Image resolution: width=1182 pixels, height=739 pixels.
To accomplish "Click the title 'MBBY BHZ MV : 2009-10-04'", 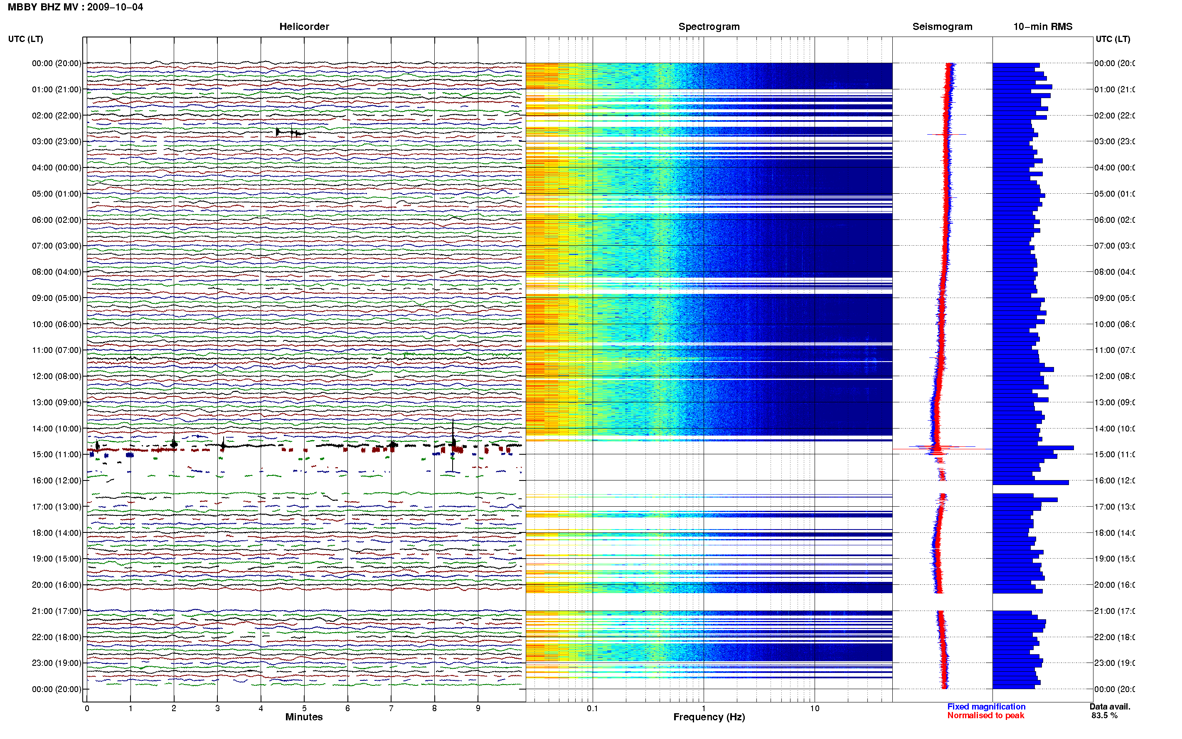I will point(75,7).
